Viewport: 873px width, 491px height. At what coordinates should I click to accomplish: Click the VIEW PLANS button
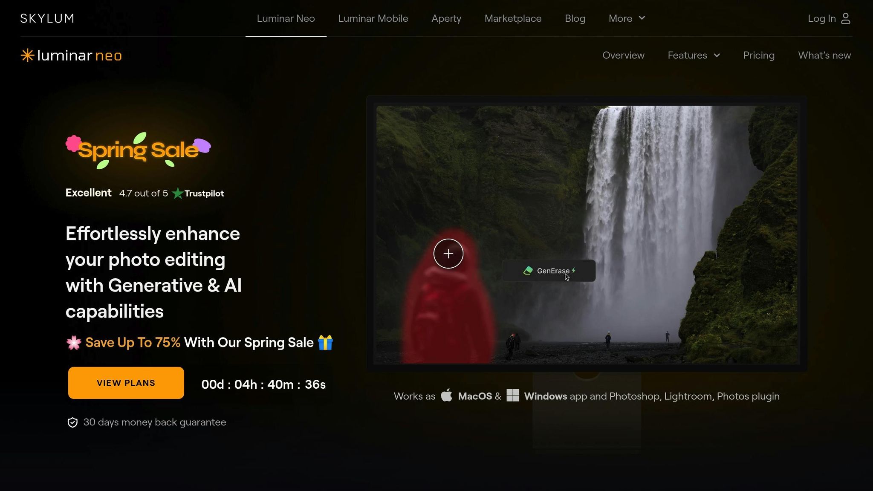click(126, 383)
